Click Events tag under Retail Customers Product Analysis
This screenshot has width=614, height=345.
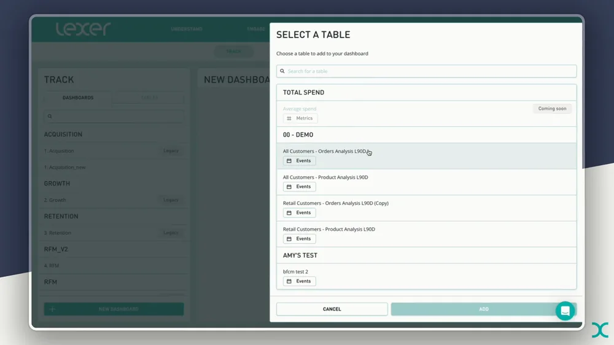299,239
